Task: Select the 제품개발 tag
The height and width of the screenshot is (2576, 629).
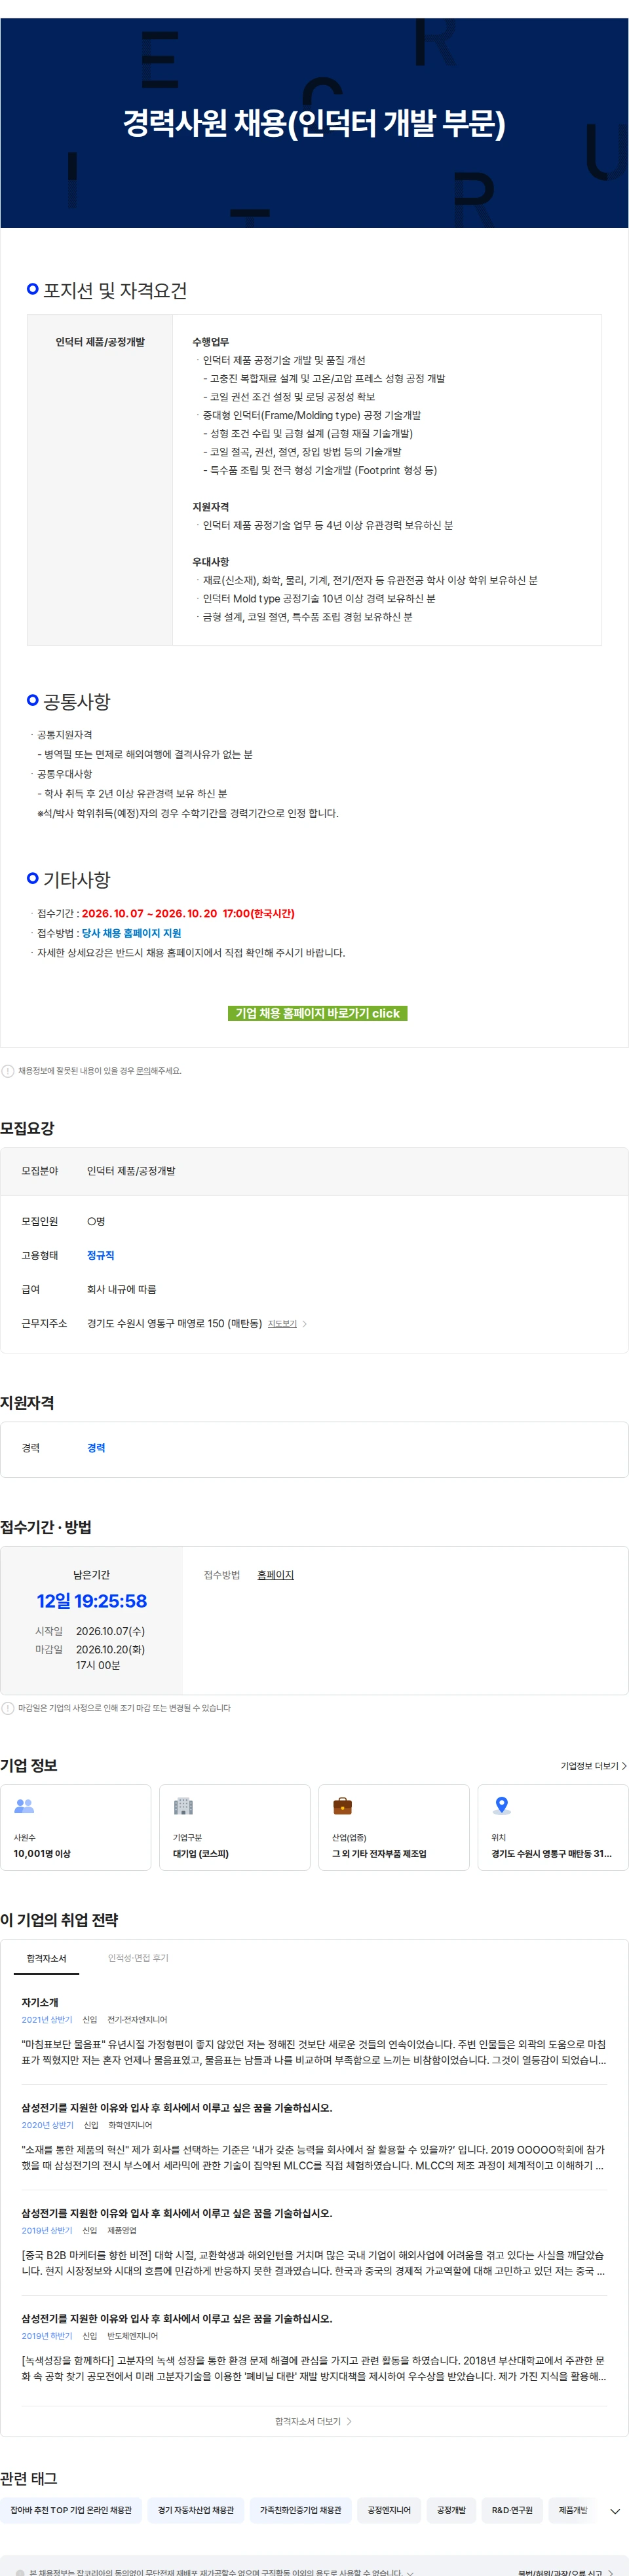Action: click(573, 2511)
